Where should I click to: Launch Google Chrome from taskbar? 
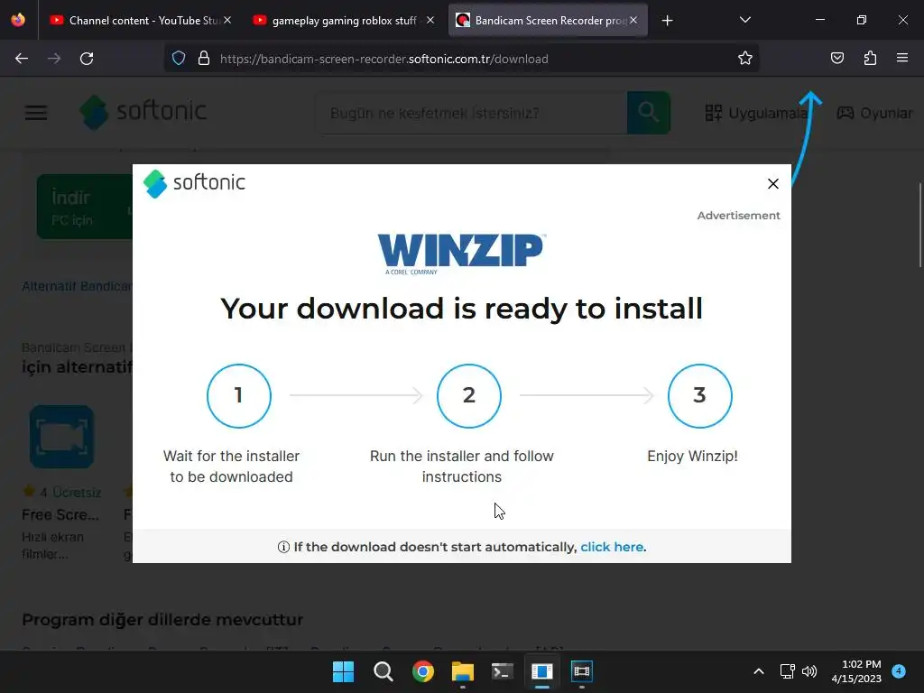tap(422, 671)
